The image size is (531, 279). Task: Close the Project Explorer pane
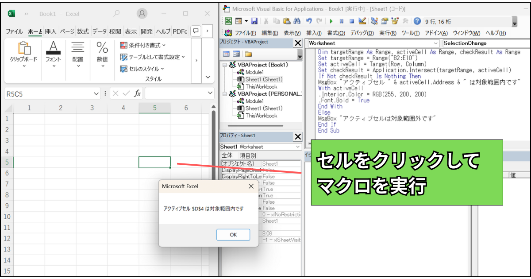click(298, 43)
